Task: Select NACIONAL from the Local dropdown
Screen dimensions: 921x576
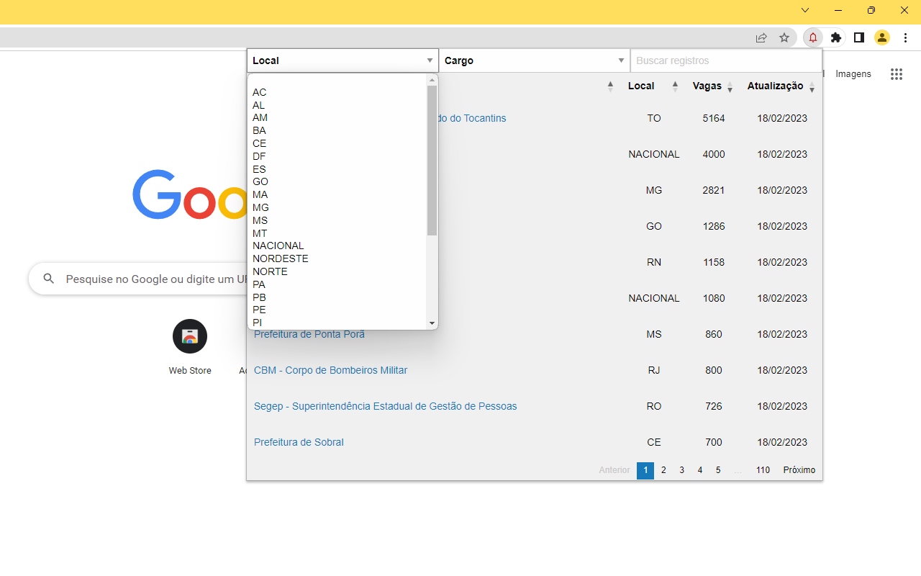Action: pos(278,245)
